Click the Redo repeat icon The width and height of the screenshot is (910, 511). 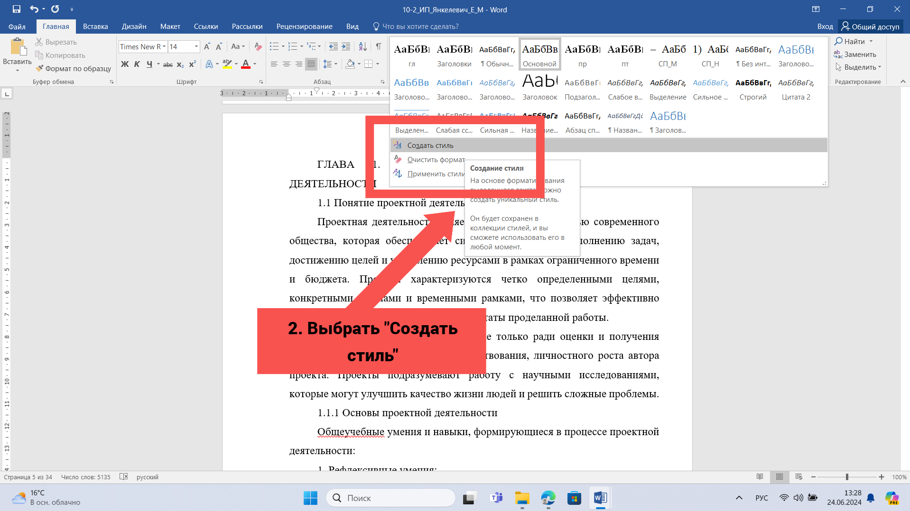pos(55,9)
